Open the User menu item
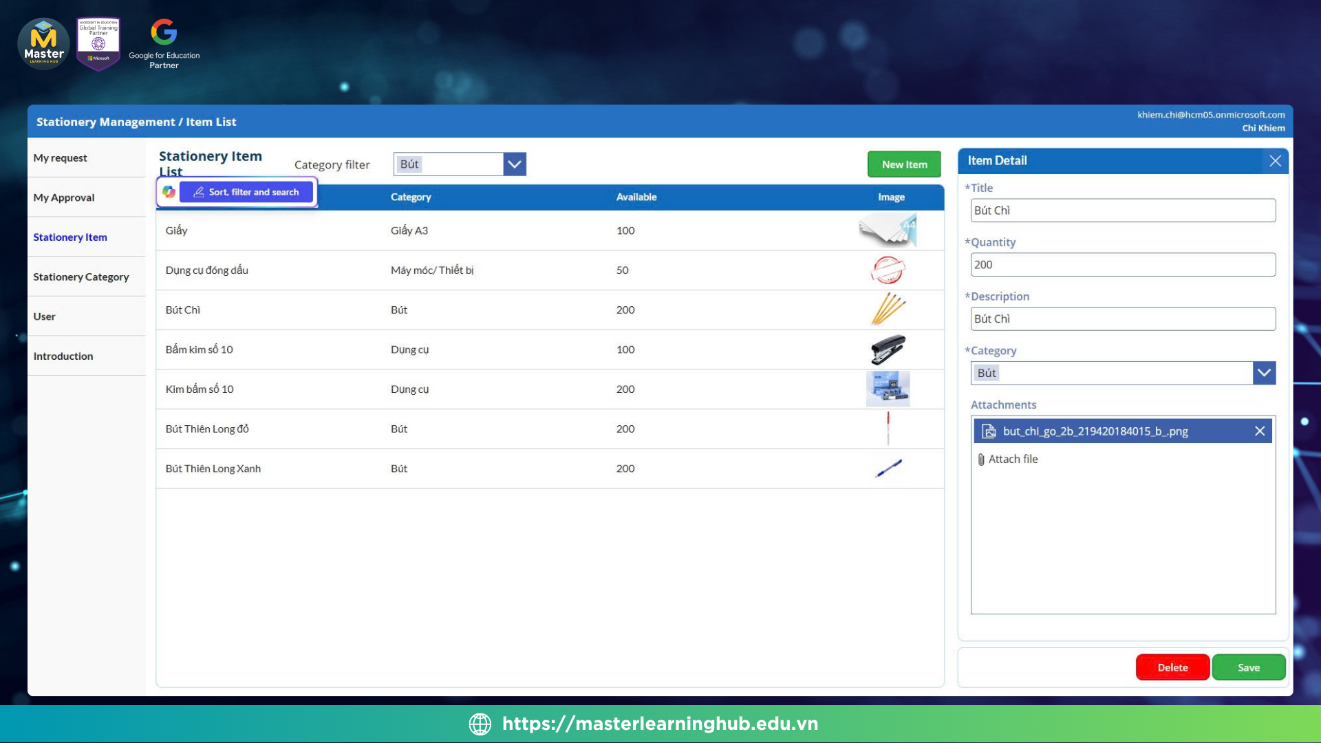 [x=44, y=316]
